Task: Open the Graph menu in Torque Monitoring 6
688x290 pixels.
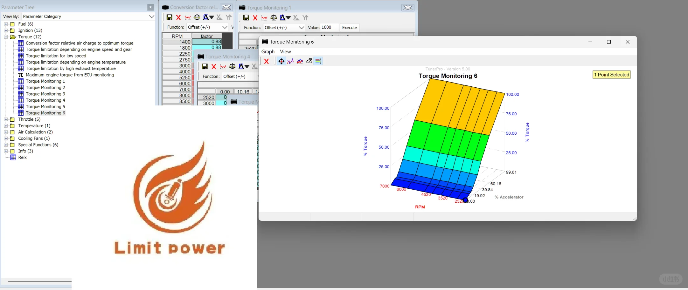Action: pos(268,51)
